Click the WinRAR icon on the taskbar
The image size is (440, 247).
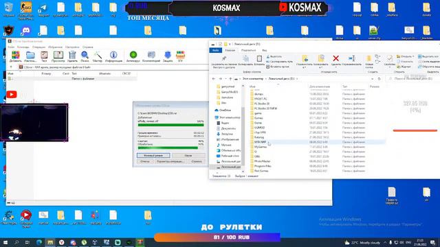[140, 242]
